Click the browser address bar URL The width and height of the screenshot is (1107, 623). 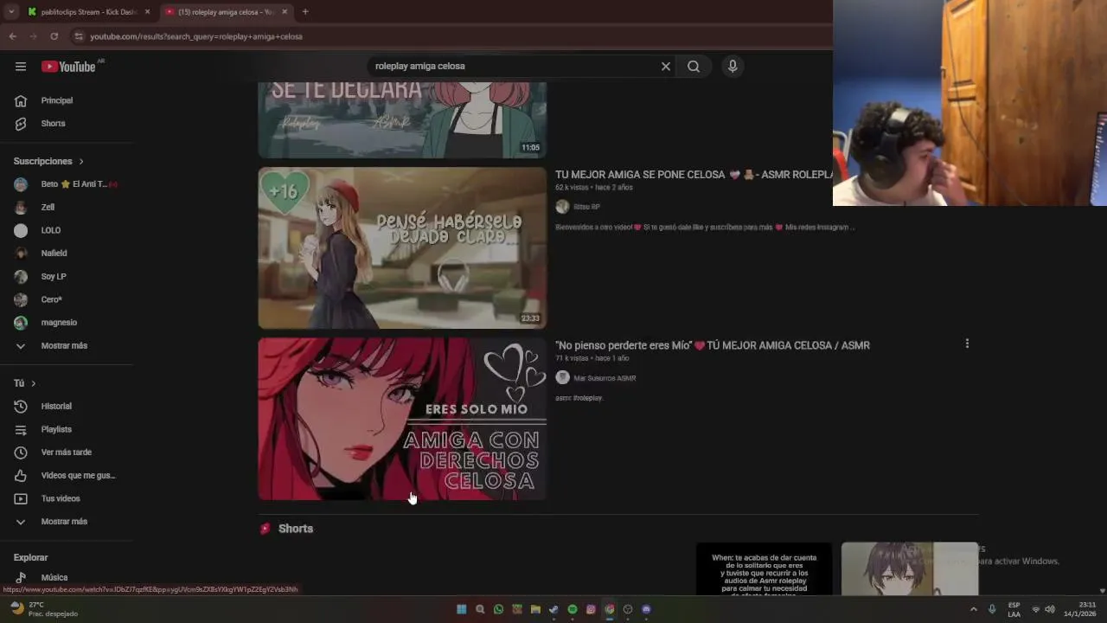point(196,36)
